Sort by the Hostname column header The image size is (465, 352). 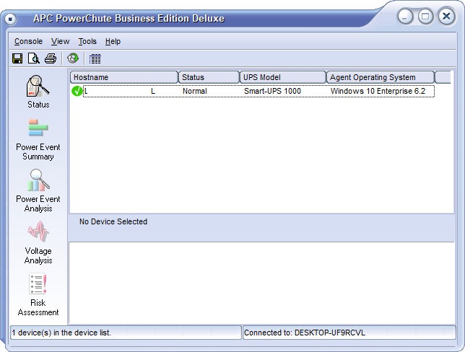pos(124,77)
